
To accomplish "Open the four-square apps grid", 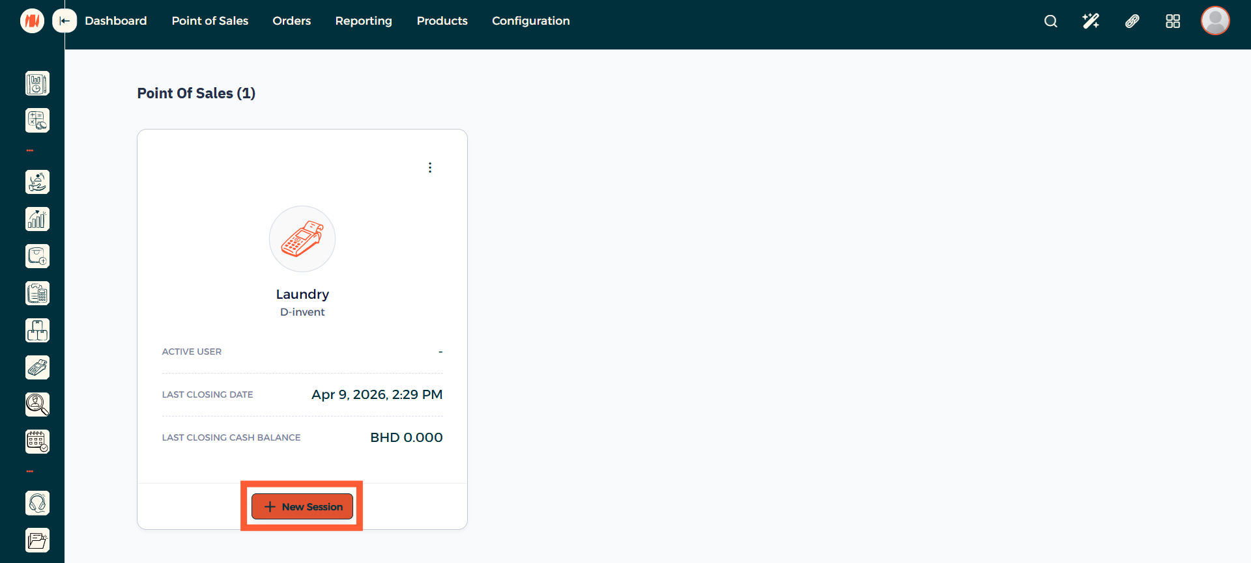I will coord(1172,21).
